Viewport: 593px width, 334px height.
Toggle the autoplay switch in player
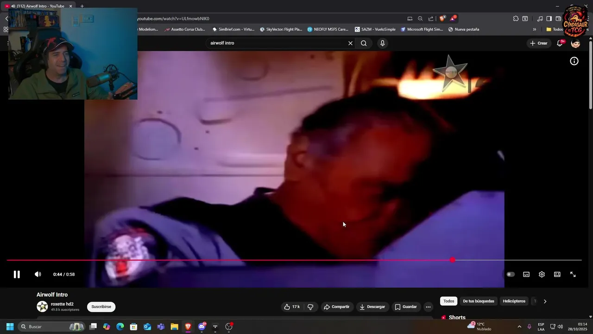[x=511, y=274]
